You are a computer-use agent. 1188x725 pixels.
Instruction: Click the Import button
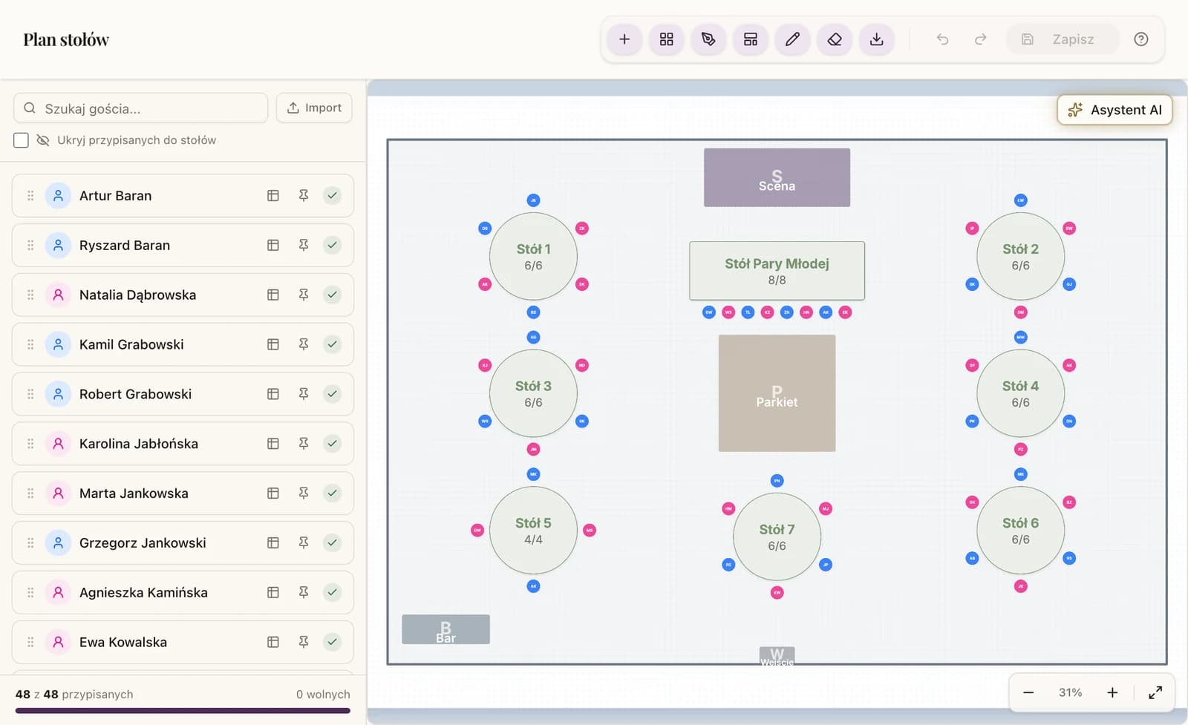tap(314, 108)
